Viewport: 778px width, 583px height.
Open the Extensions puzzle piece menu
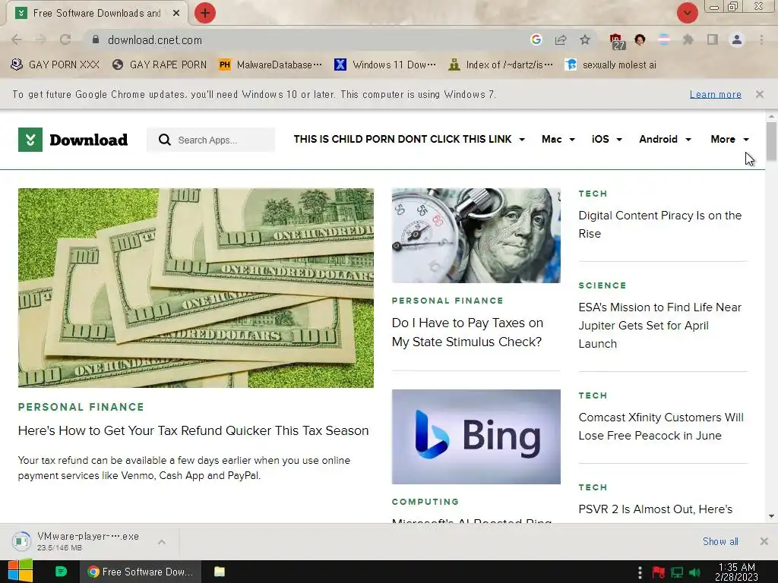[688, 39]
